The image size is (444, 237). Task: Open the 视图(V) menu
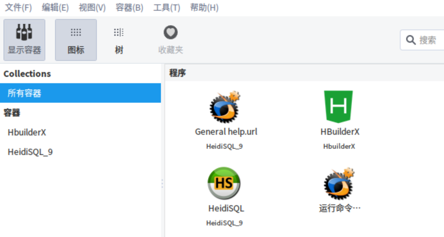pyautogui.click(x=92, y=7)
